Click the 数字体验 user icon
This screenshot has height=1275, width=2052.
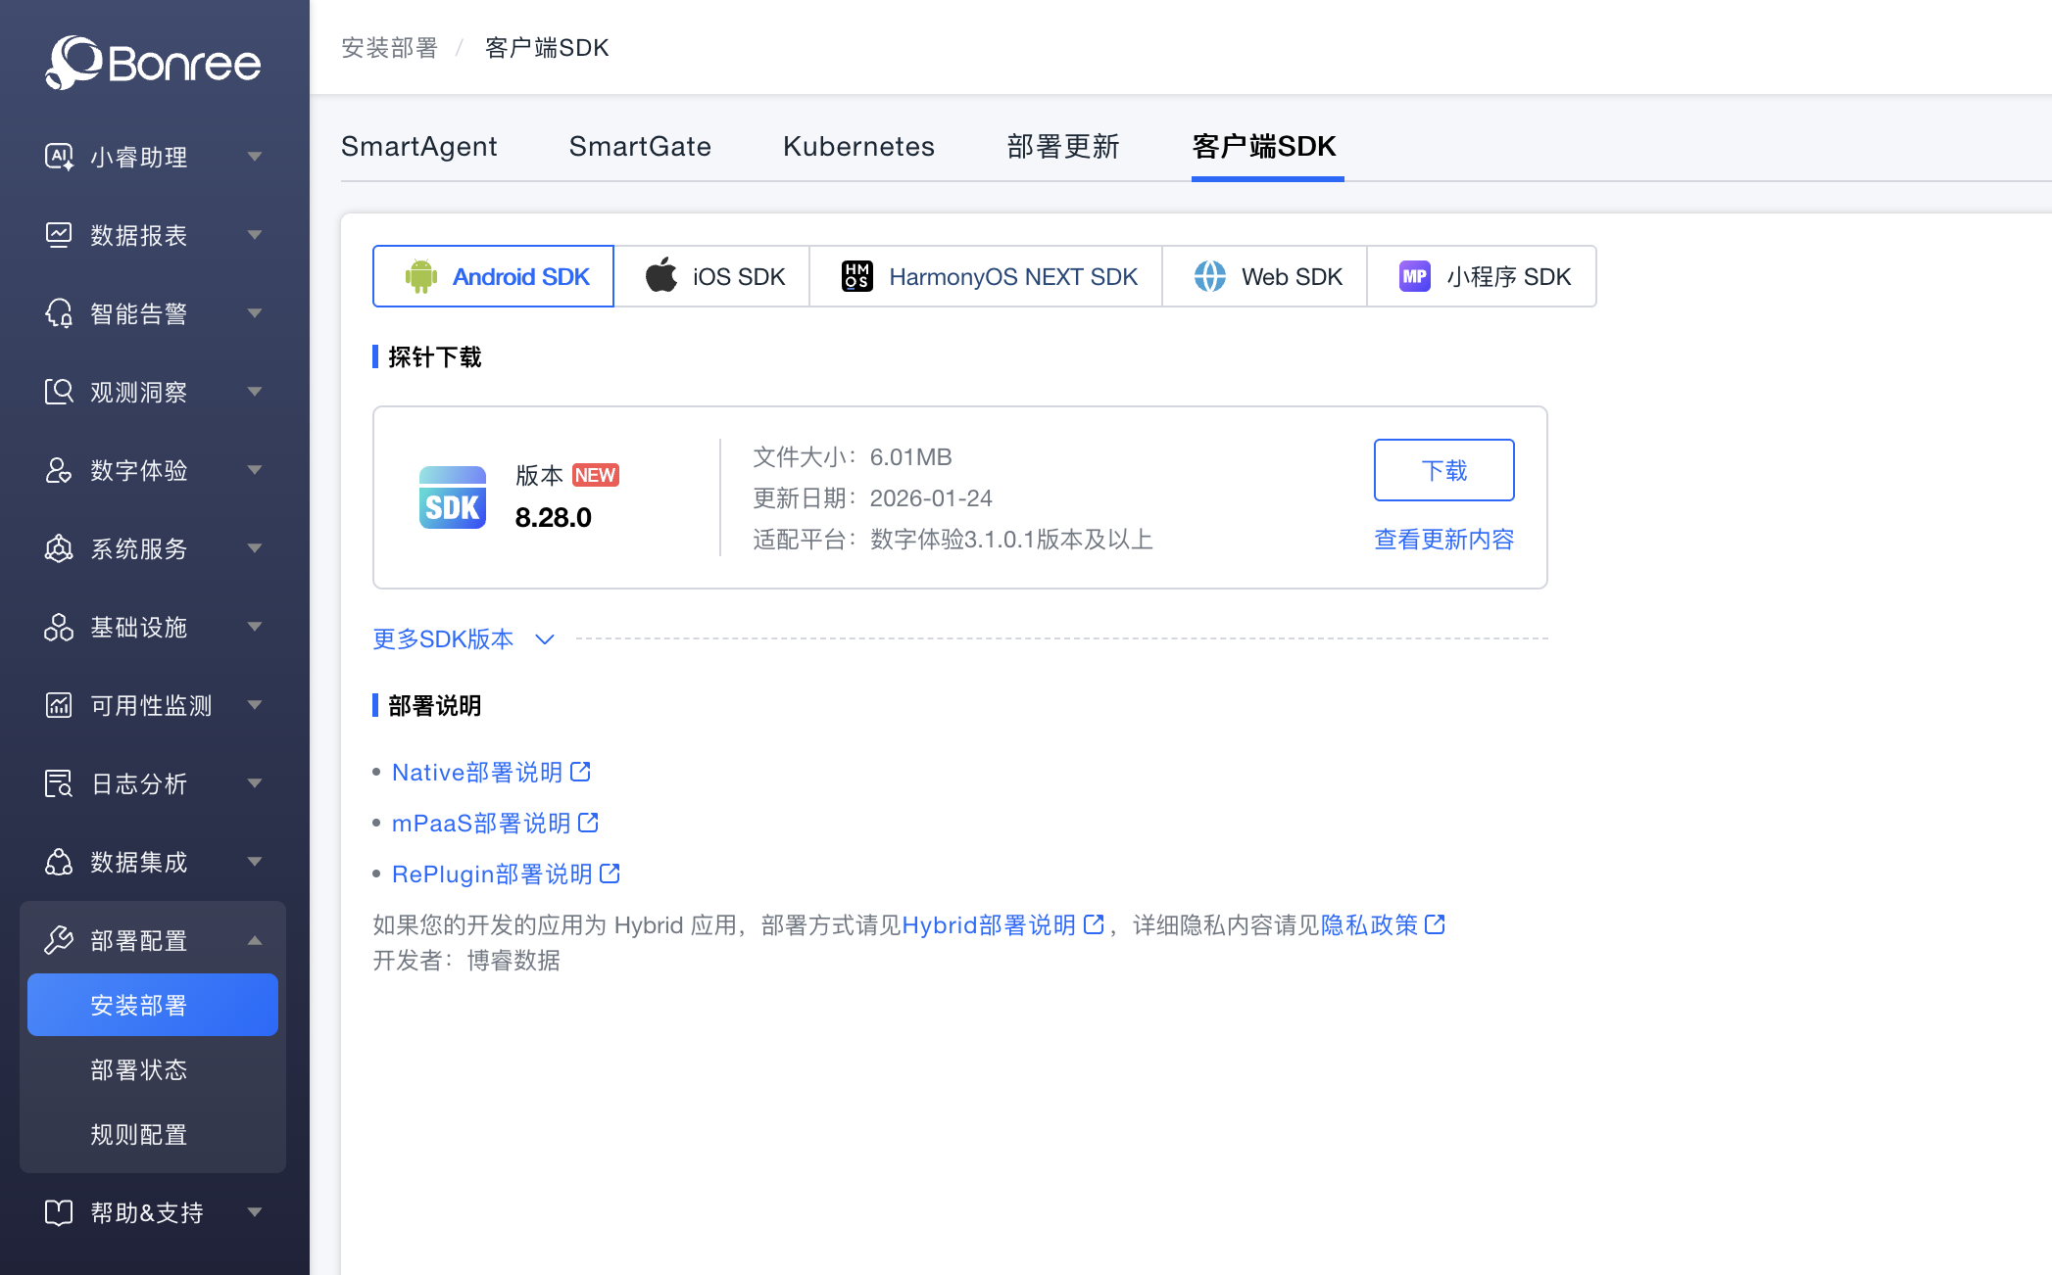pos(59,470)
